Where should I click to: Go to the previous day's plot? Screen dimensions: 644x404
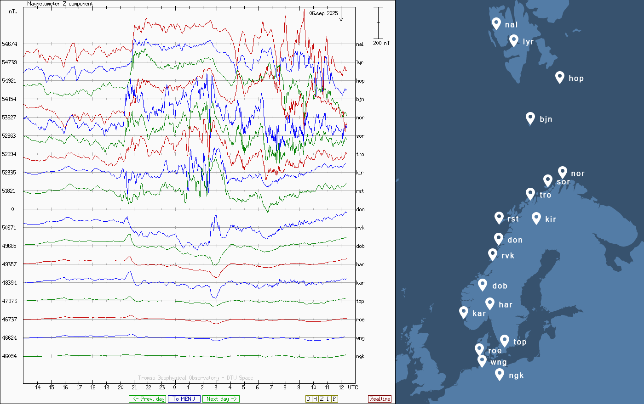click(x=147, y=399)
